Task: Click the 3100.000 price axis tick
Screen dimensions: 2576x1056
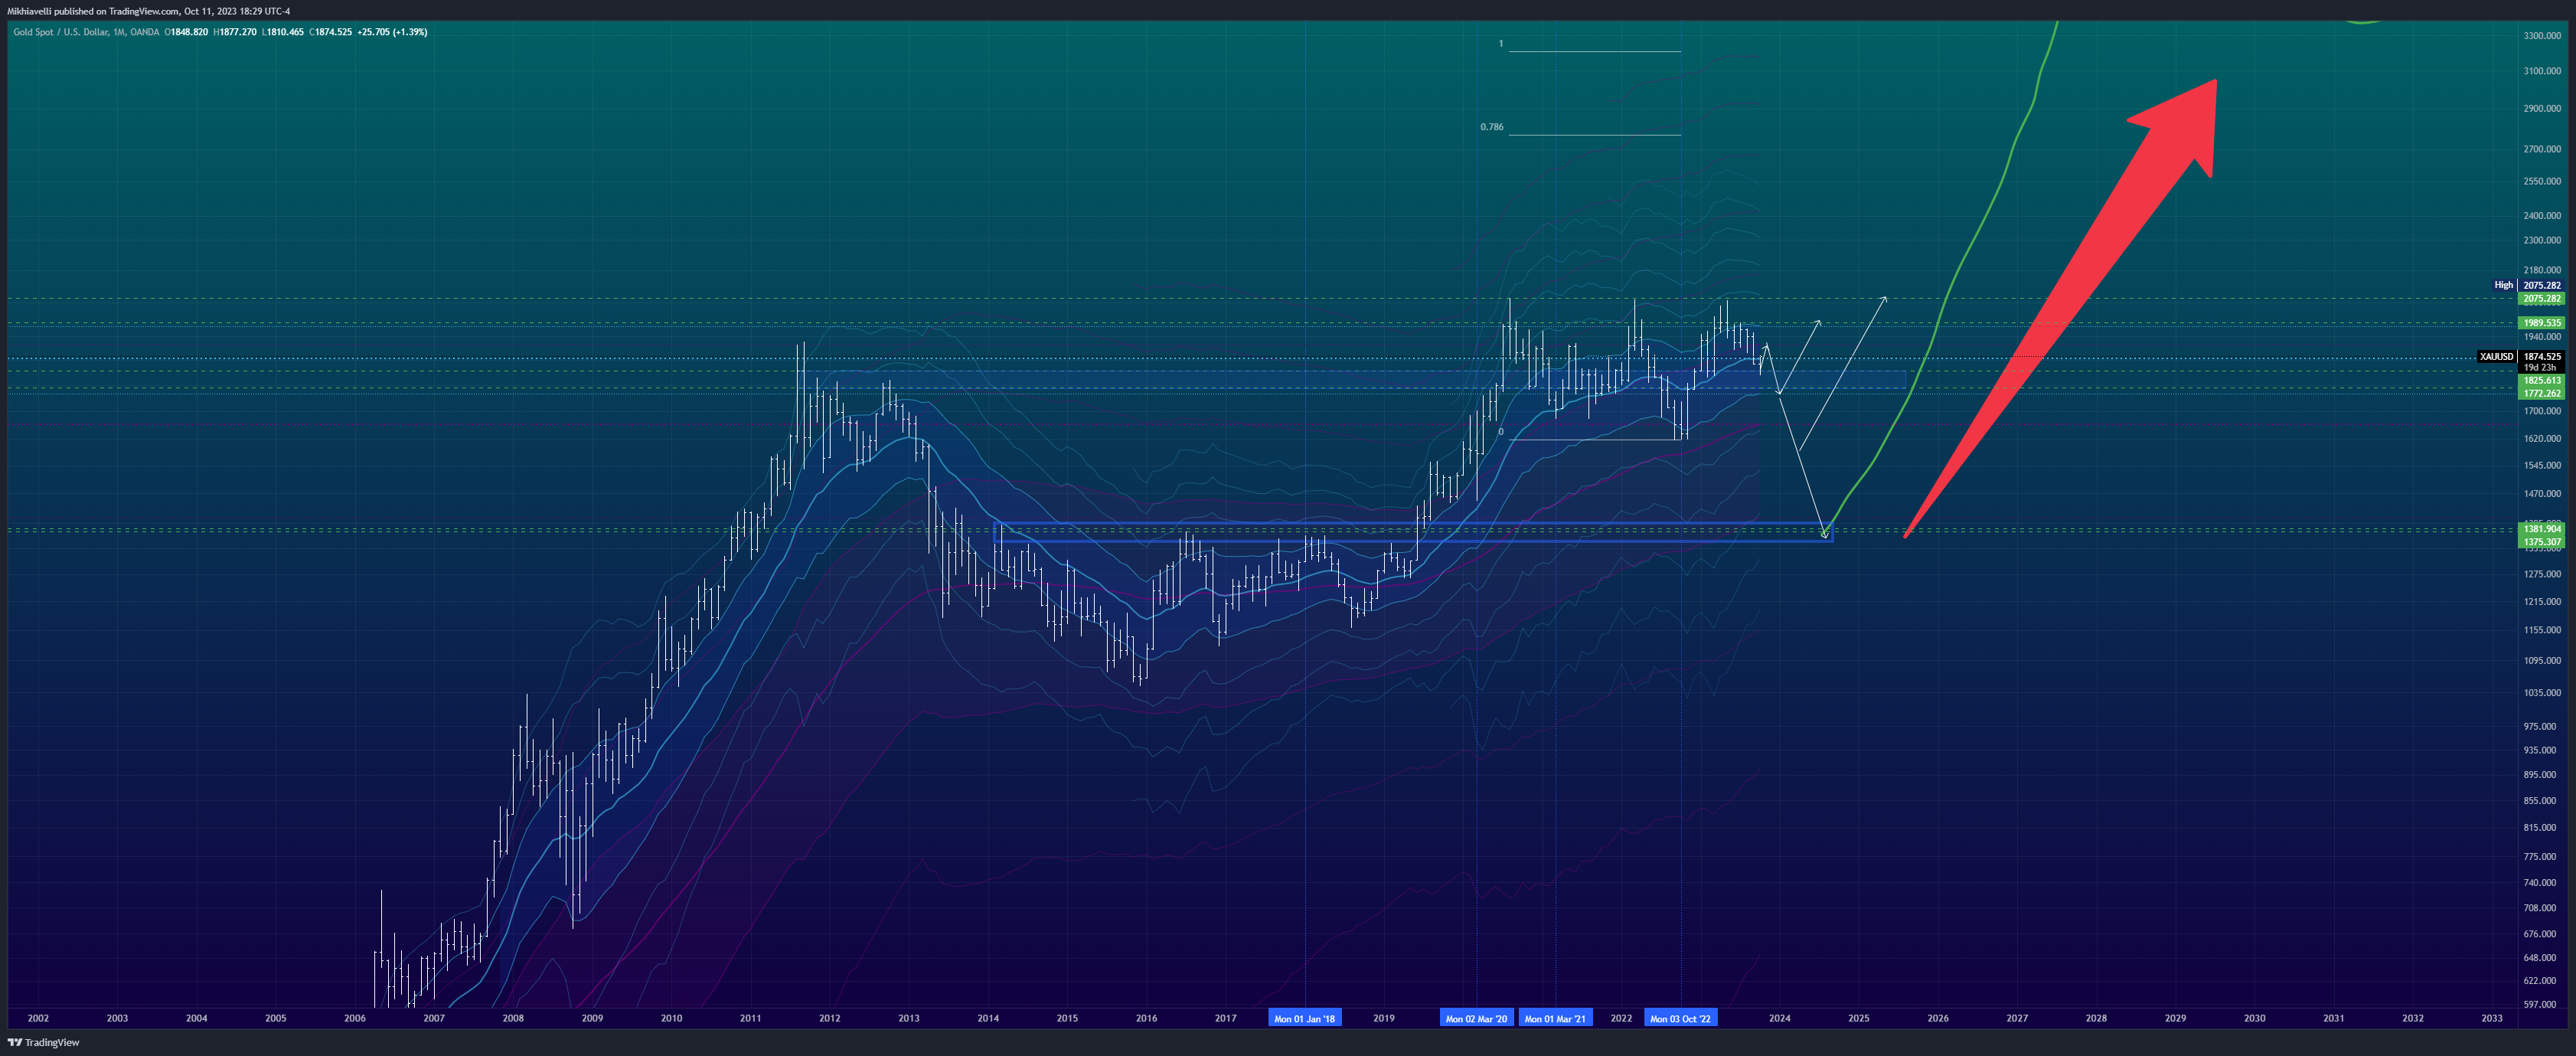Action: click(x=2542, y=71)
